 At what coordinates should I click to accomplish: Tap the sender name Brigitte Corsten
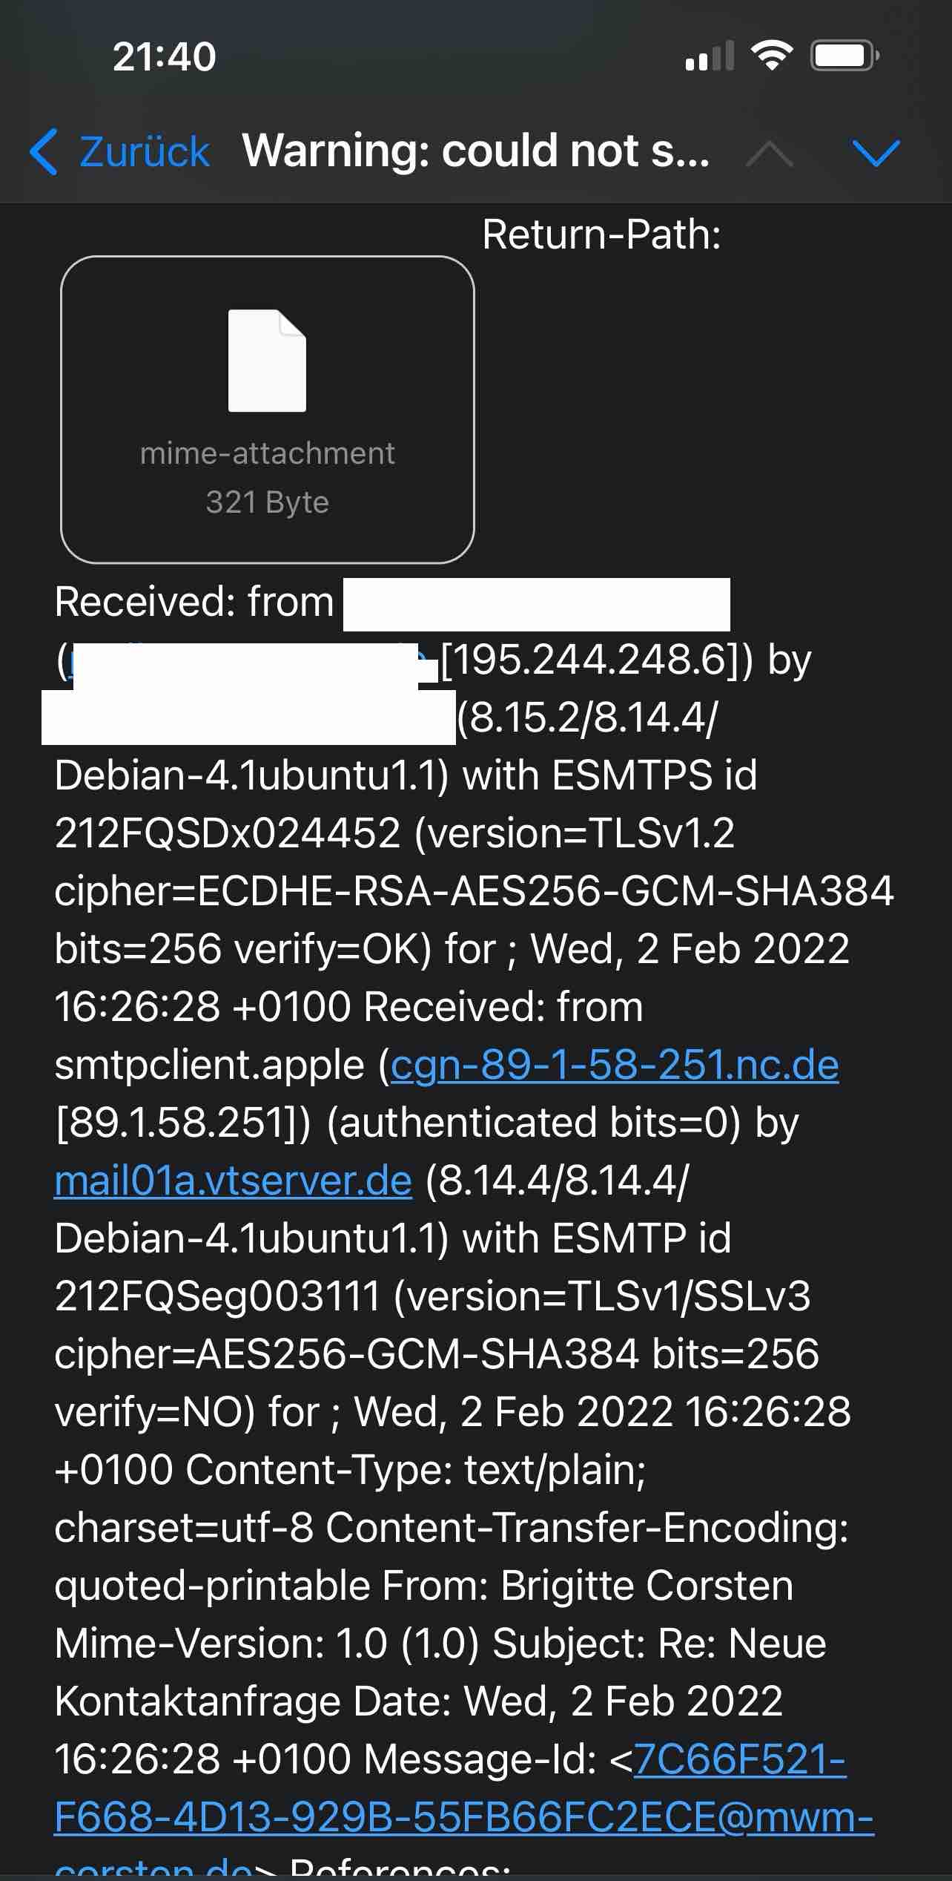[647, 1586]
